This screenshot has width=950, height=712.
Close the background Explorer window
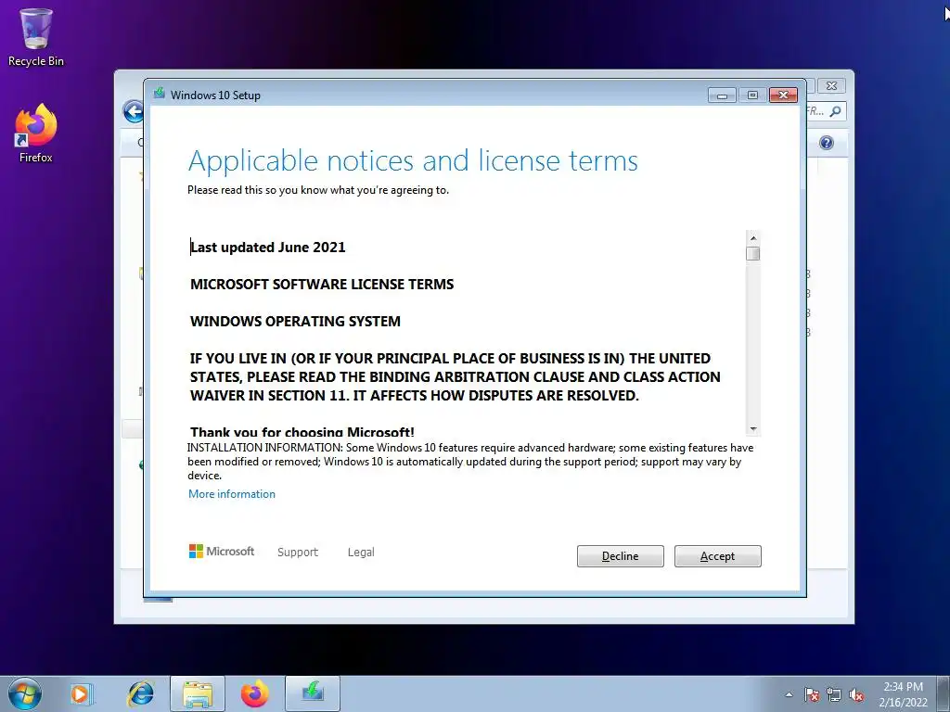click(832, 86)
